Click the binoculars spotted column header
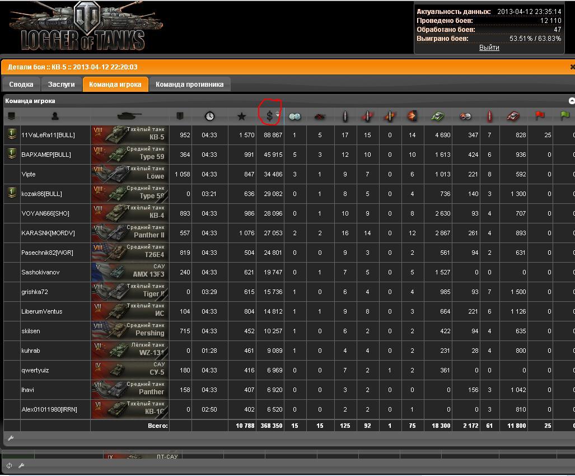The height and width of the screenshot is (476, 575). pos(294,116)
